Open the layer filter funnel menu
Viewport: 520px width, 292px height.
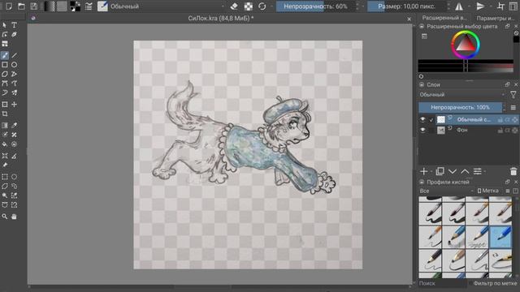513,95
